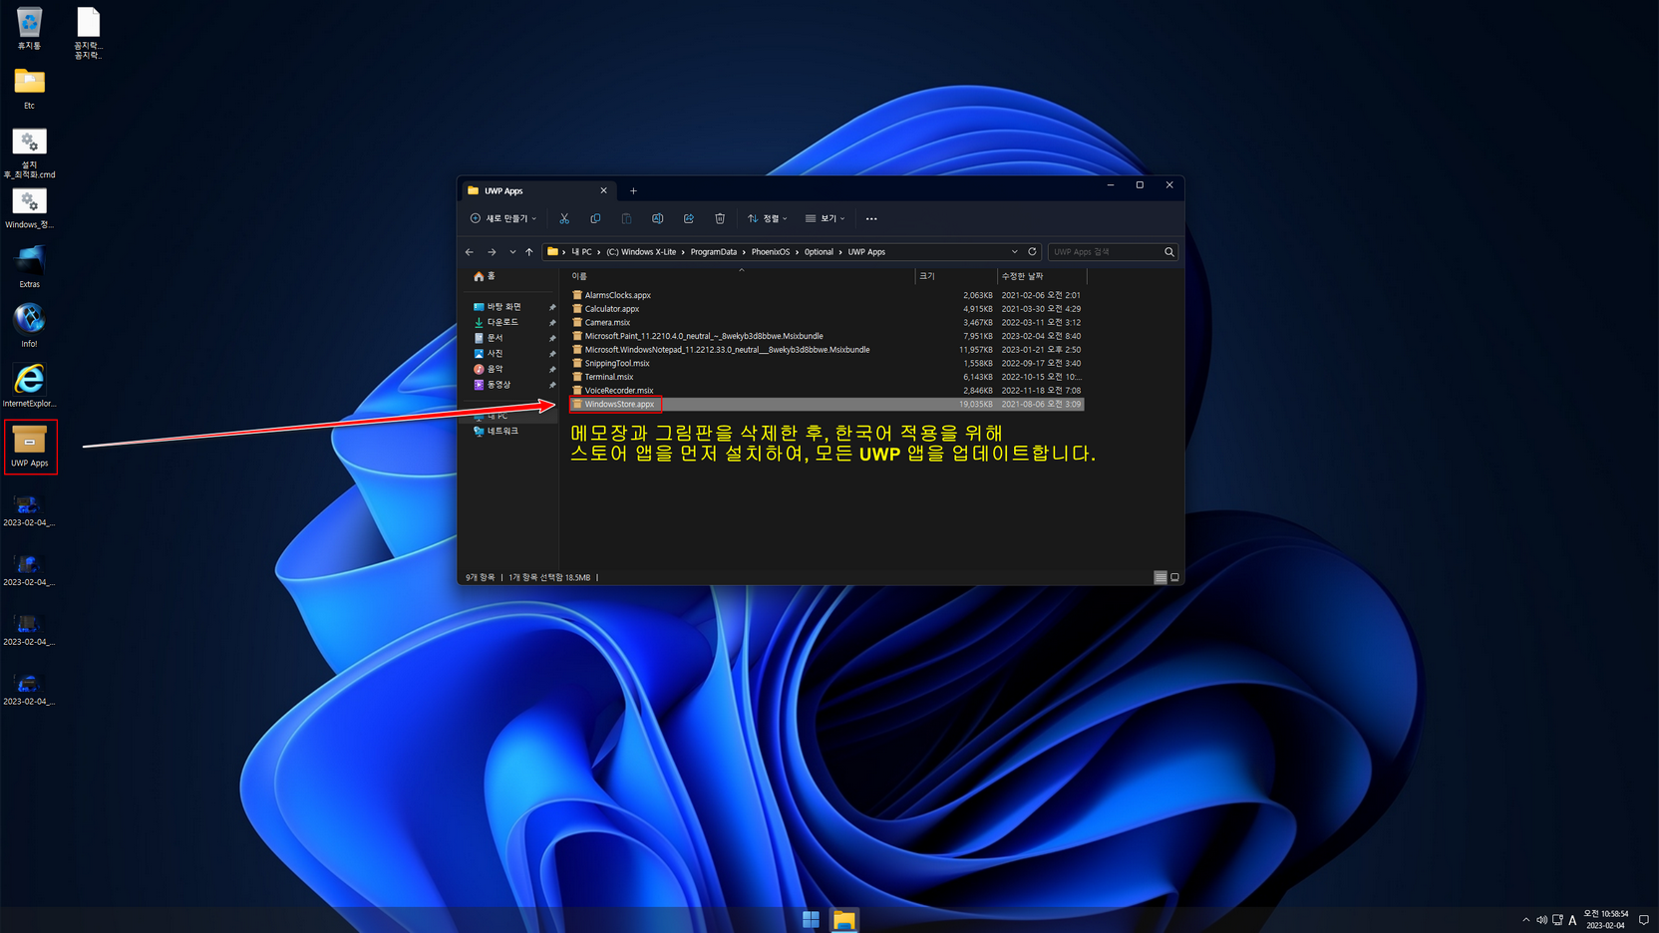Select the Info! desktop icon

(29, 326)
